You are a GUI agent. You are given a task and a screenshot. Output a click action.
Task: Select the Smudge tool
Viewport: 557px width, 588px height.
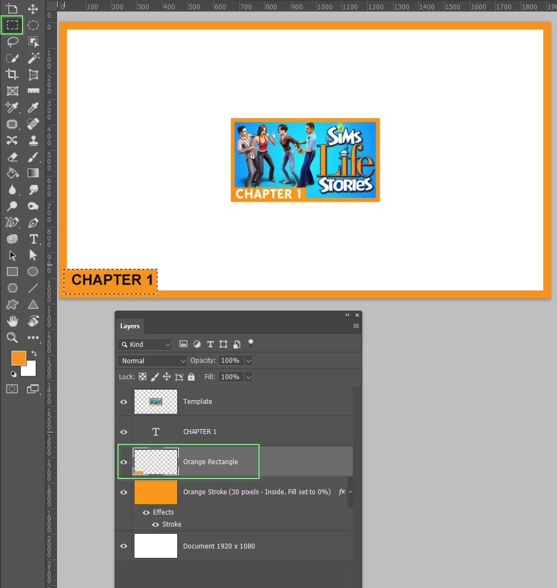[33, 190]
